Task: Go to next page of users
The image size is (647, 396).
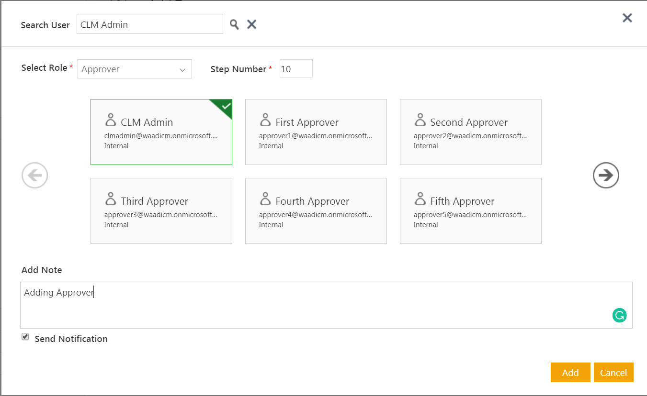Action: (x=606, y=176)
